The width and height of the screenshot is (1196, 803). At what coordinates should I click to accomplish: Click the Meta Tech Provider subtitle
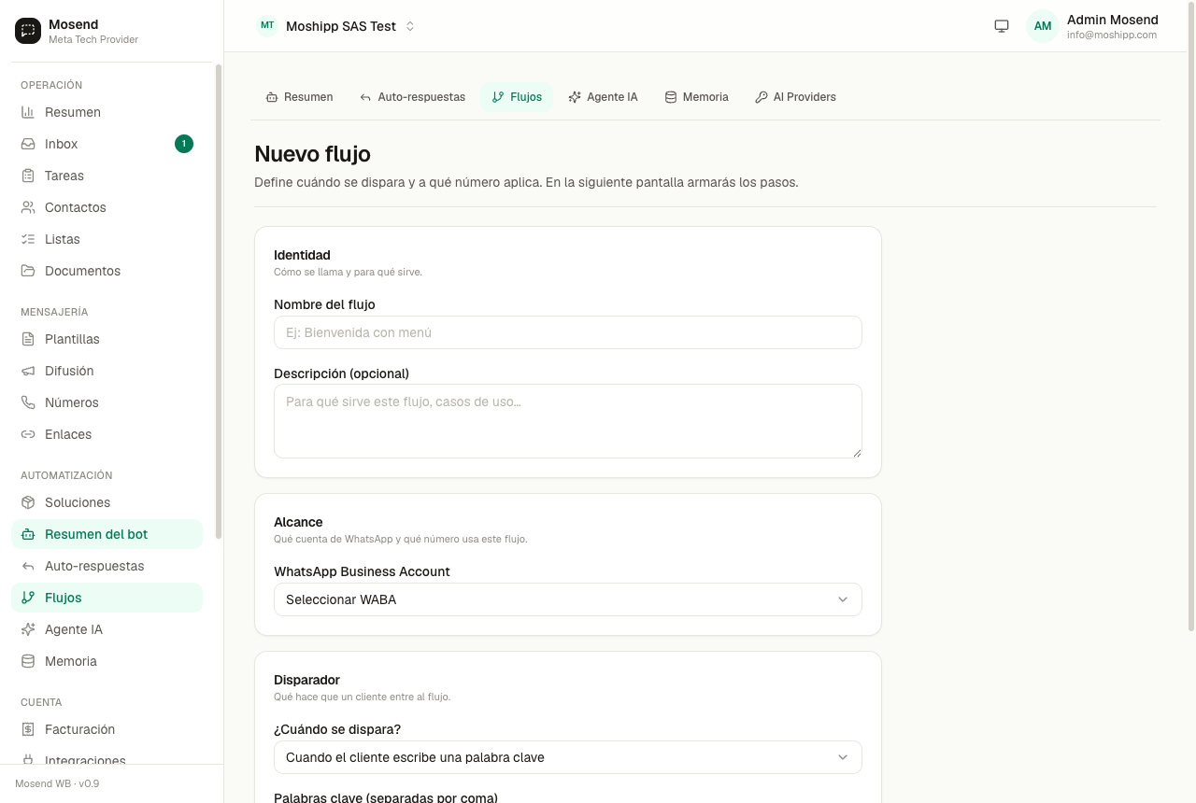click(93, 39)
